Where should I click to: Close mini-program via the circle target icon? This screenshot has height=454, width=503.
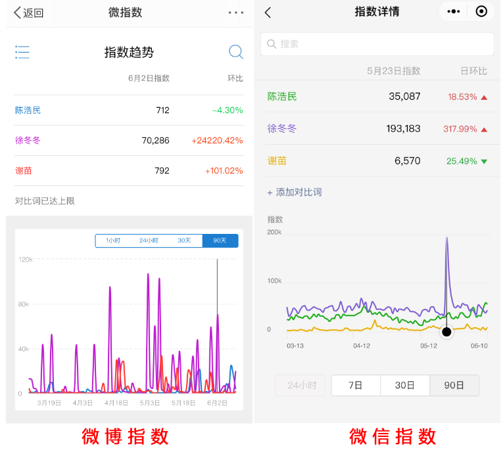tap(481, 12)
